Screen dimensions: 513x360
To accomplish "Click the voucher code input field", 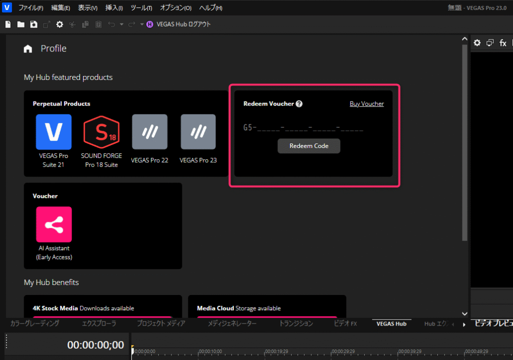I will [x=304, y=128].
